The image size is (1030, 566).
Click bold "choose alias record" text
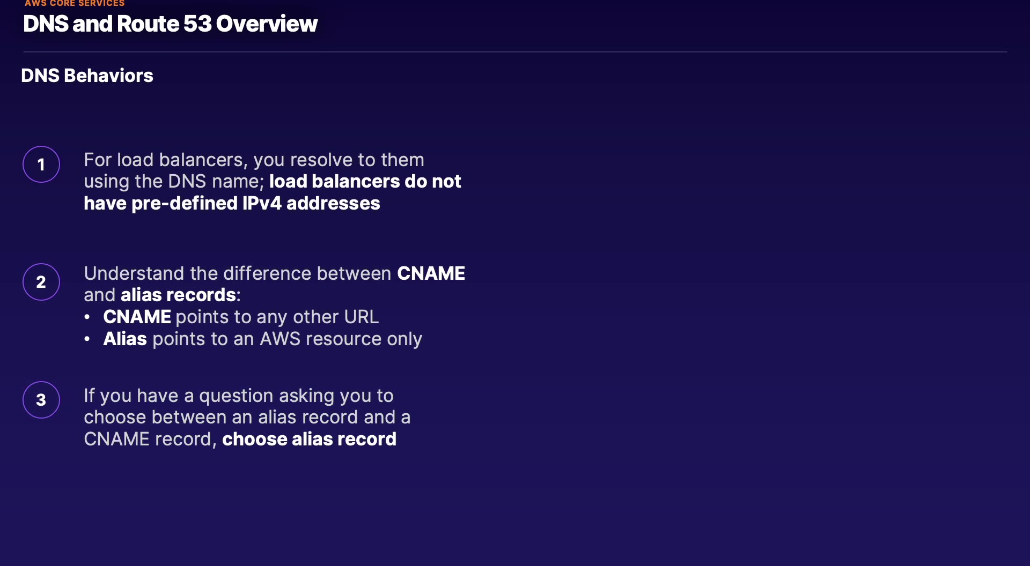coord(309,440)
